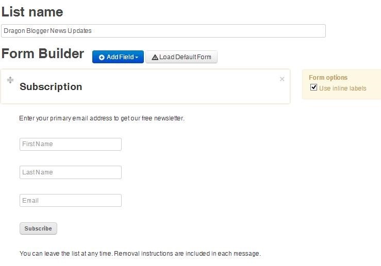Image resolution: width=381 pixels, height=266 pixels.
Task: Click the Subscribe button
Action: pyautogui.click(x=38, y=228)
